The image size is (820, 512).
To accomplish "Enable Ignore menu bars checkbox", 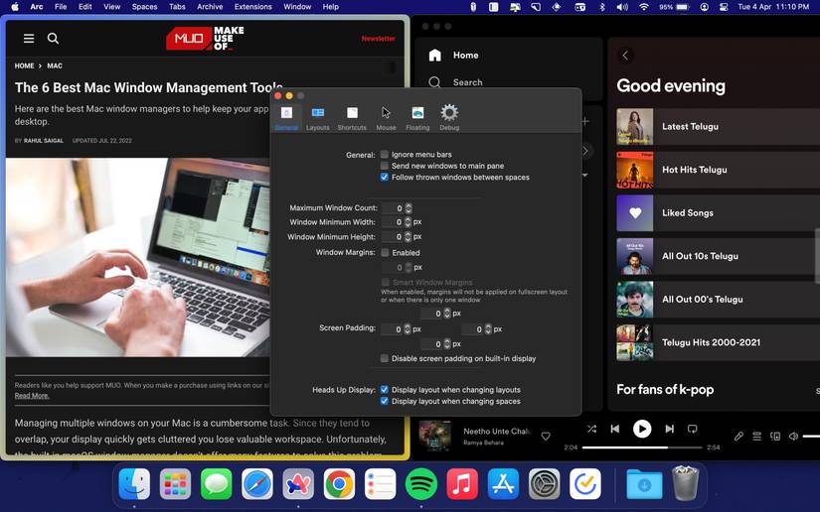I will (385, 155).
